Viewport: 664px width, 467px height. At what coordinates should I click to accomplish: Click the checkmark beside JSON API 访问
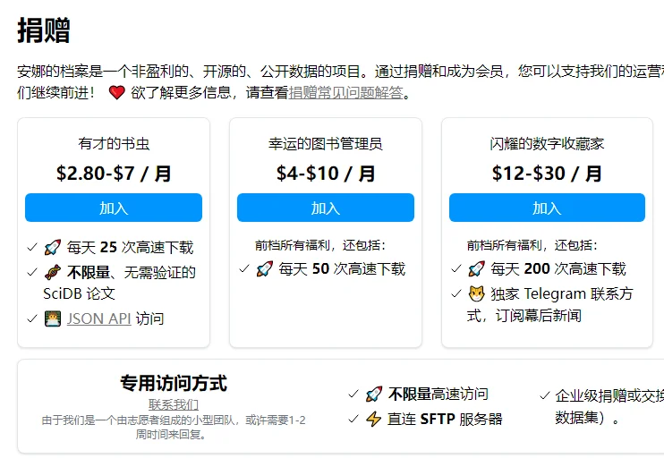tap(32, 318)
